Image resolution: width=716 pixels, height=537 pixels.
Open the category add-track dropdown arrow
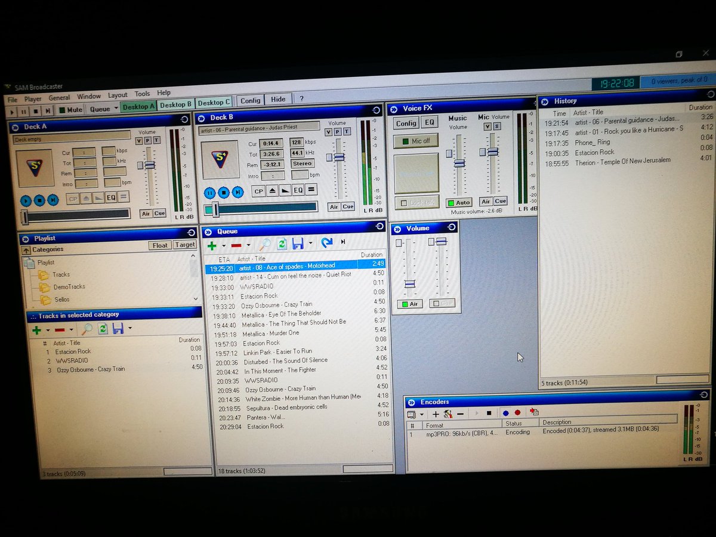click(x=48, y=330)
